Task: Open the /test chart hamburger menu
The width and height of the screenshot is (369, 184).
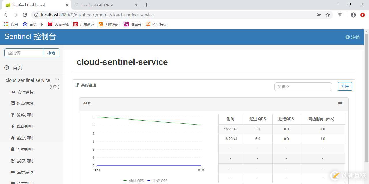Action: (x=340, y=104)
